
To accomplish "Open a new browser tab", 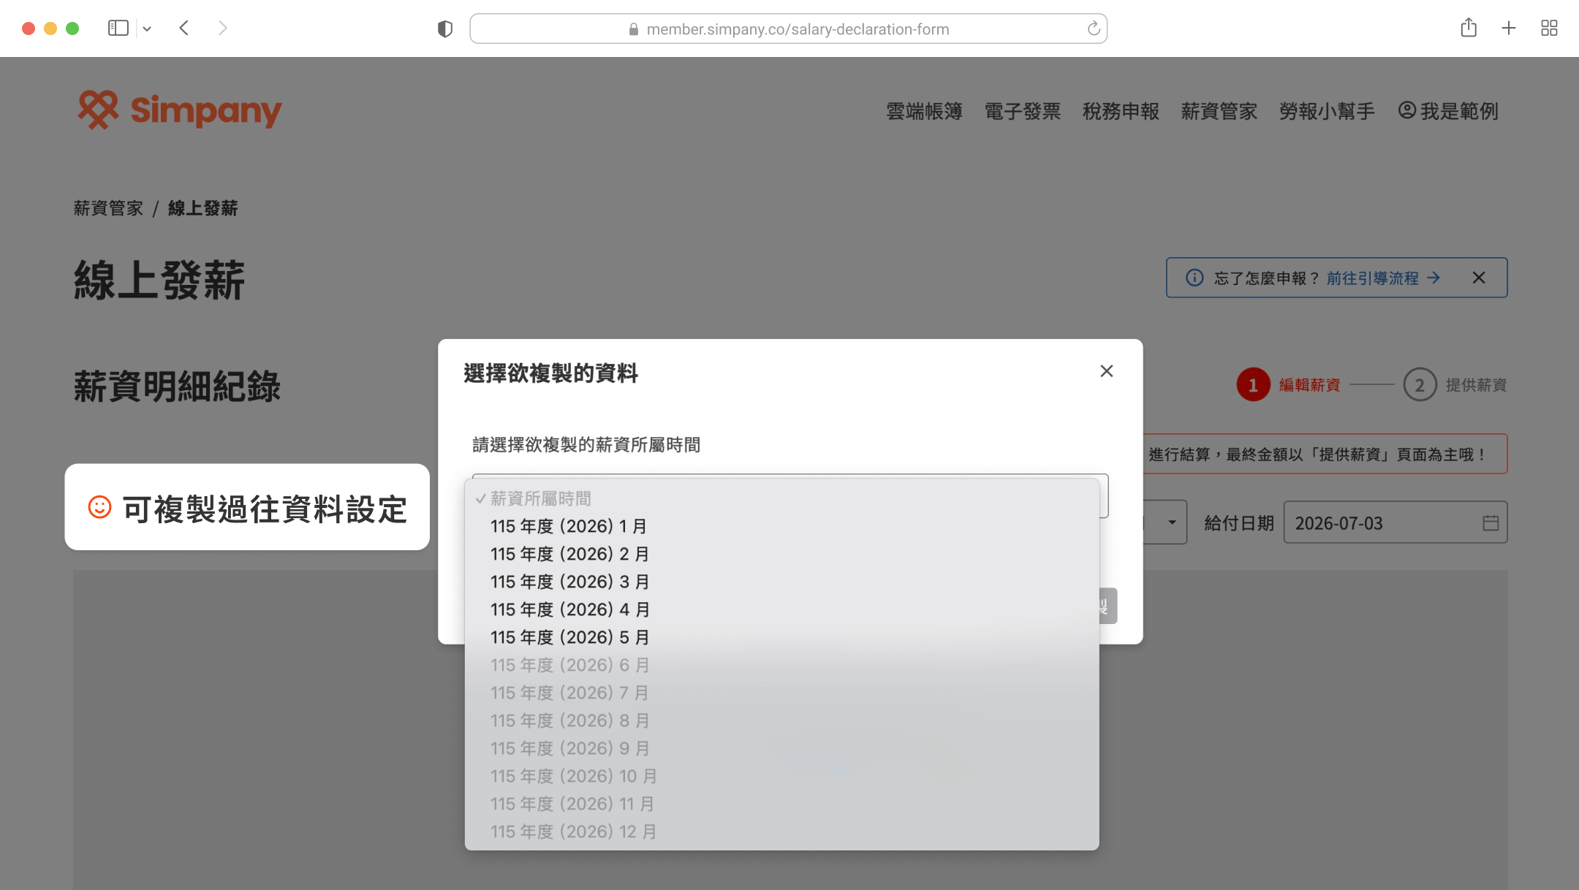I will point(1507,27).
